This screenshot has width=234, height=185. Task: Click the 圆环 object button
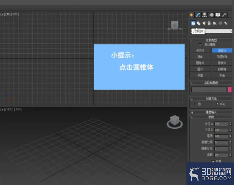tap(200, 69)
